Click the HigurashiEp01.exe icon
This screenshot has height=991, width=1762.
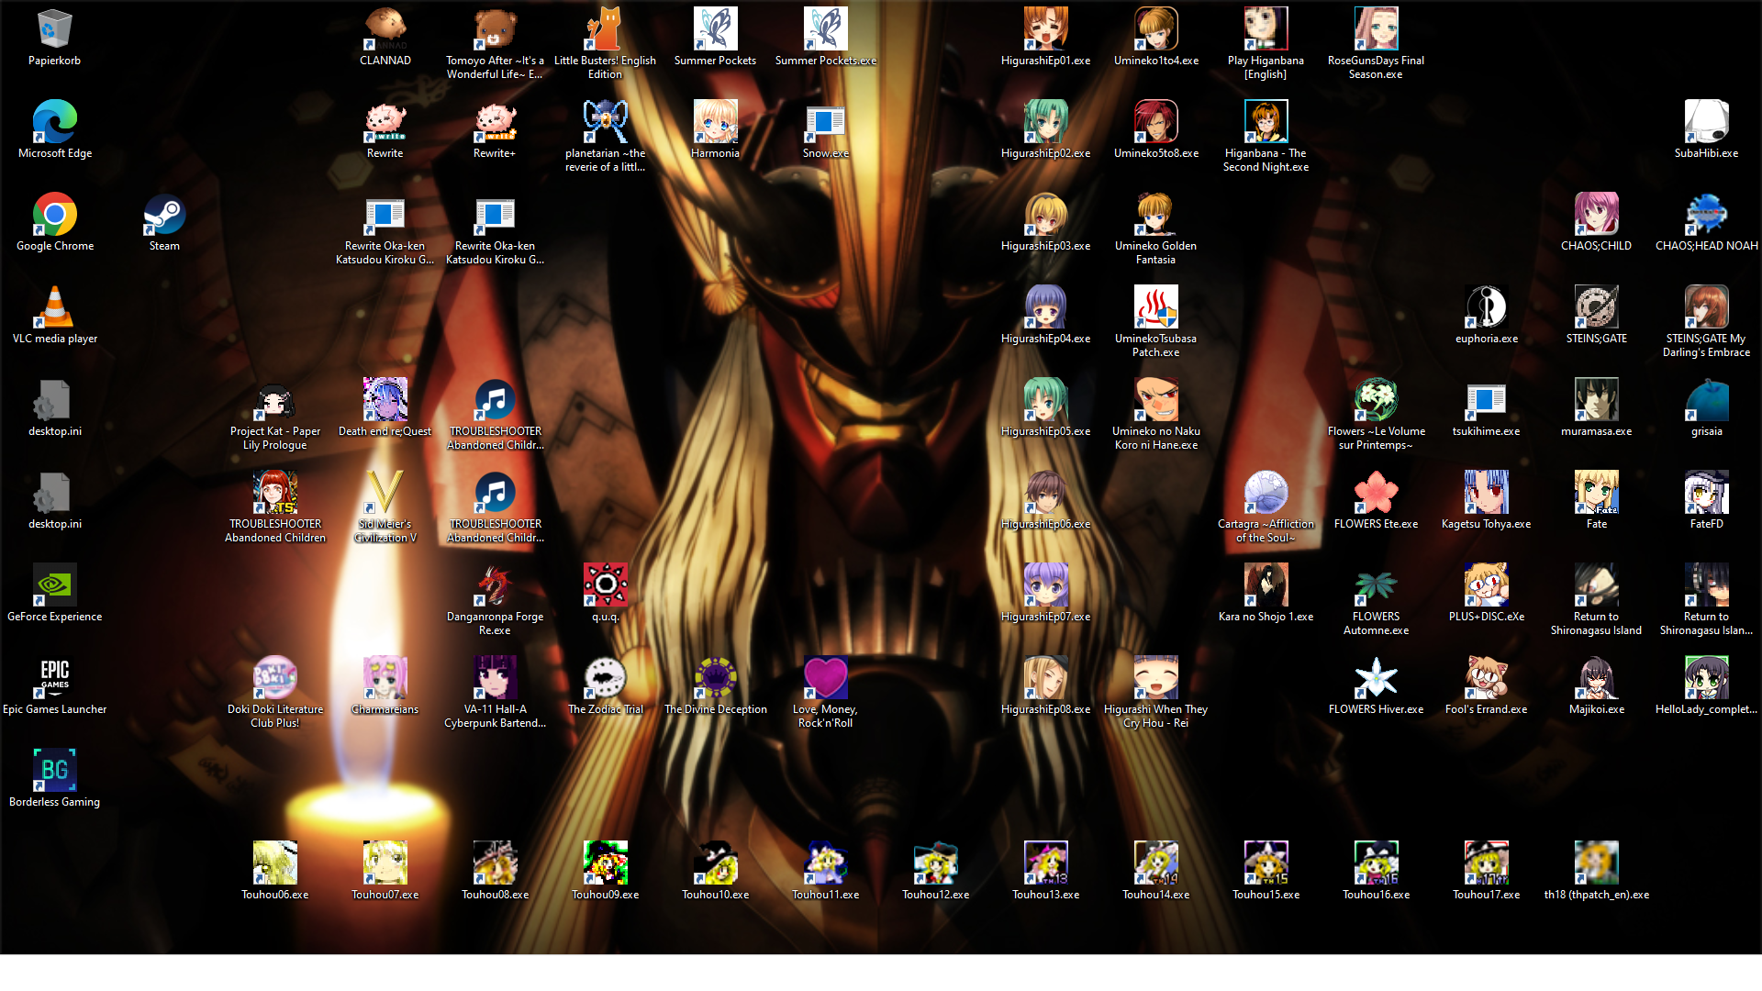[x=1045, y=29]
